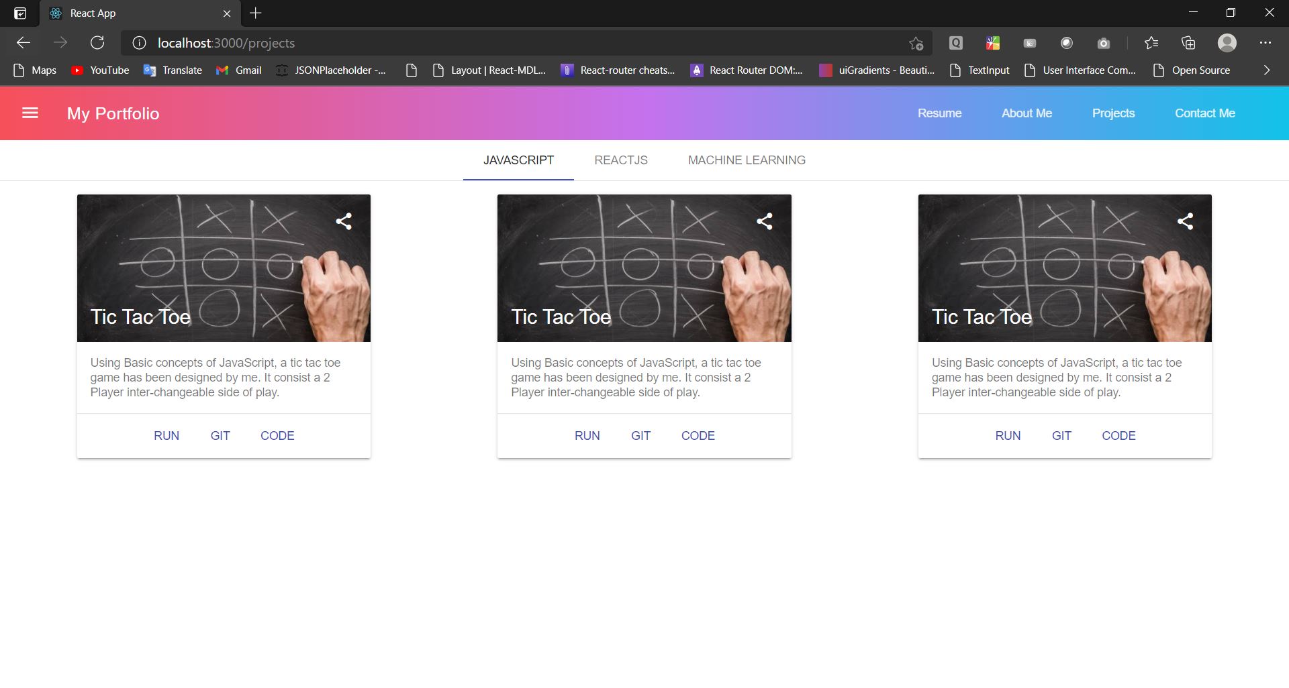The width and height of the screenshot is (1289, 688).
Task: Open the hamburger navigation menu
Action: point(30,113)
